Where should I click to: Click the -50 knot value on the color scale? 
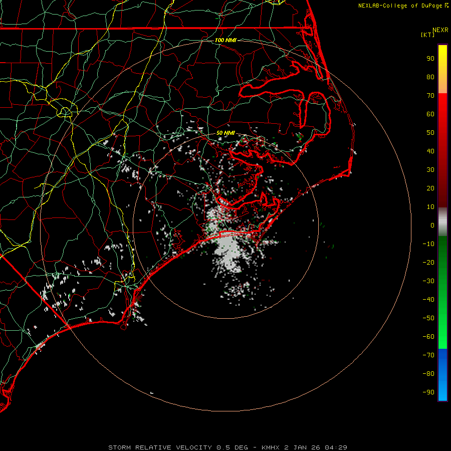pos(428,318)
